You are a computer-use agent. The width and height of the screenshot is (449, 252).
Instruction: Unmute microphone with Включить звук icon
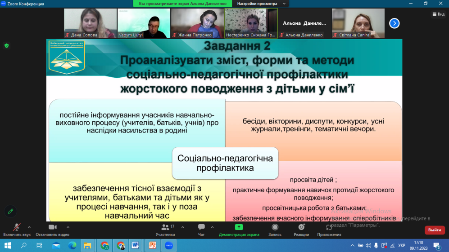pos(17,228)
